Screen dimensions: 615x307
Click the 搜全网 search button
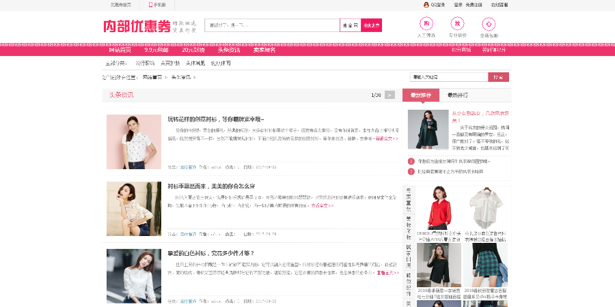[351, 25]
